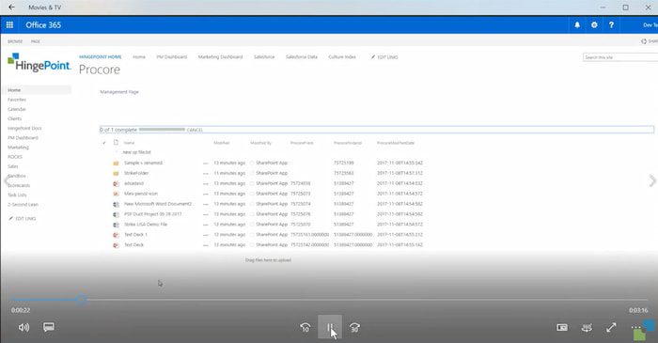Click the file type column header icon
Viewport: 658px width, 343px height.
[117, 143]
